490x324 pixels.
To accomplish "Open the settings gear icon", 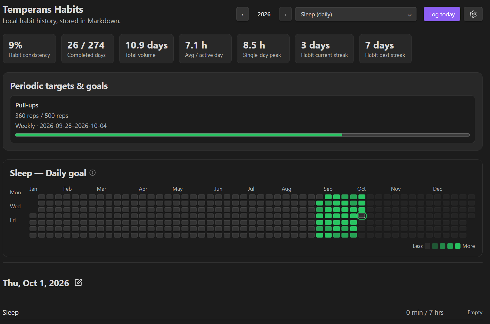I will coord(473,14).
